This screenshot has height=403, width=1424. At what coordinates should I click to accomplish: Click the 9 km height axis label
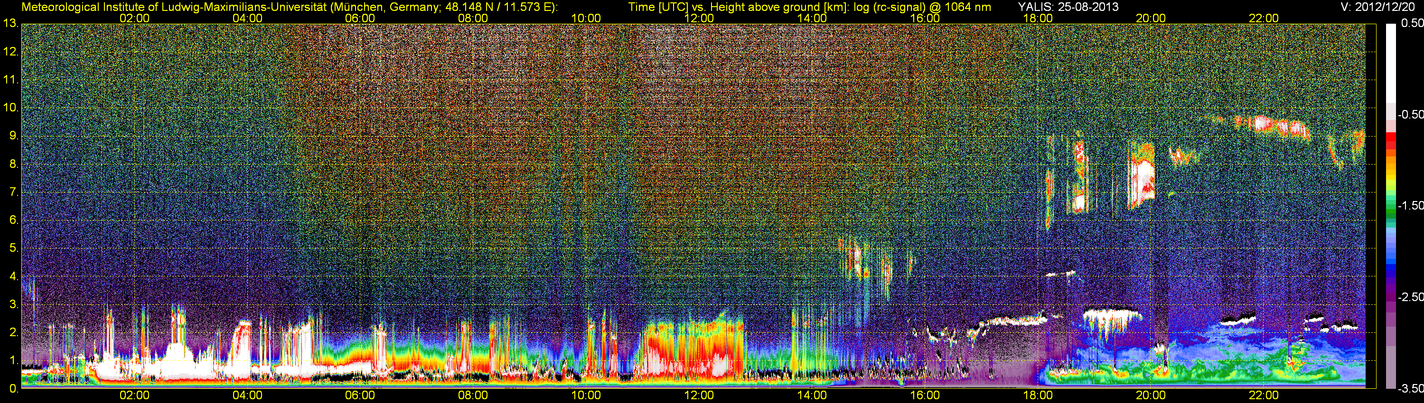[14, 135]
